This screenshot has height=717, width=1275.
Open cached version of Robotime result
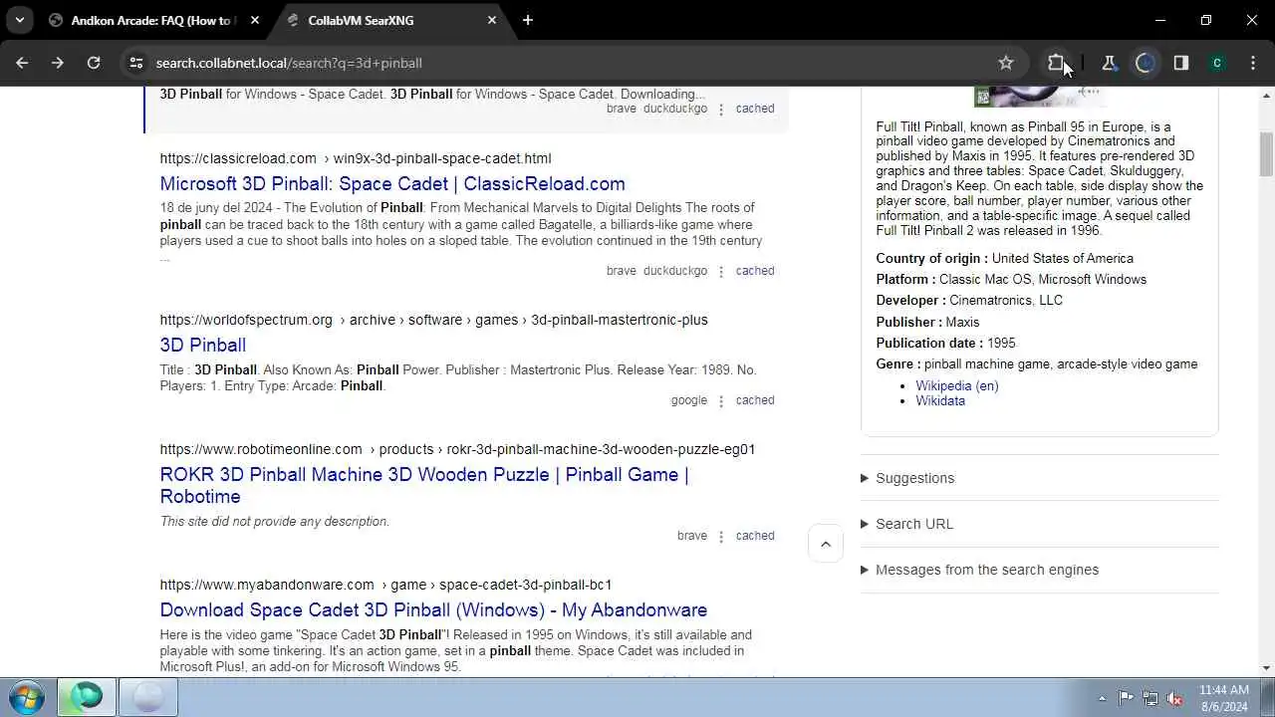coord(755,536)
